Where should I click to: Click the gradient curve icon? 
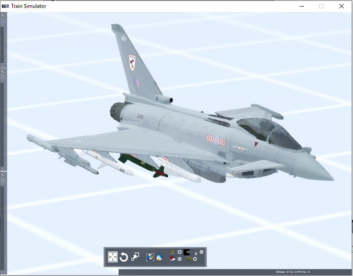[x=188, y=259]
